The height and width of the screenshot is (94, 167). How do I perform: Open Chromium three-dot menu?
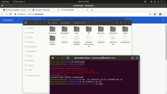pos(164,14)
